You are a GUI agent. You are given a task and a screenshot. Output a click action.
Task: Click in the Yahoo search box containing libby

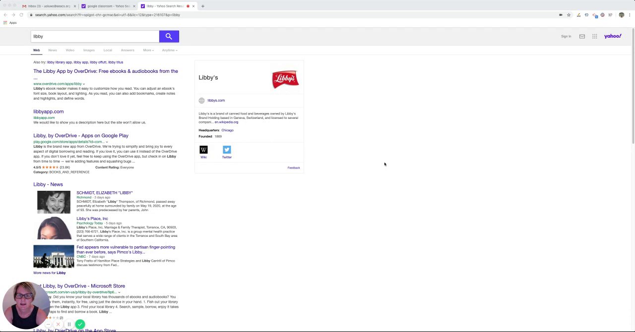pyautogui.click(x=95, y=36)
